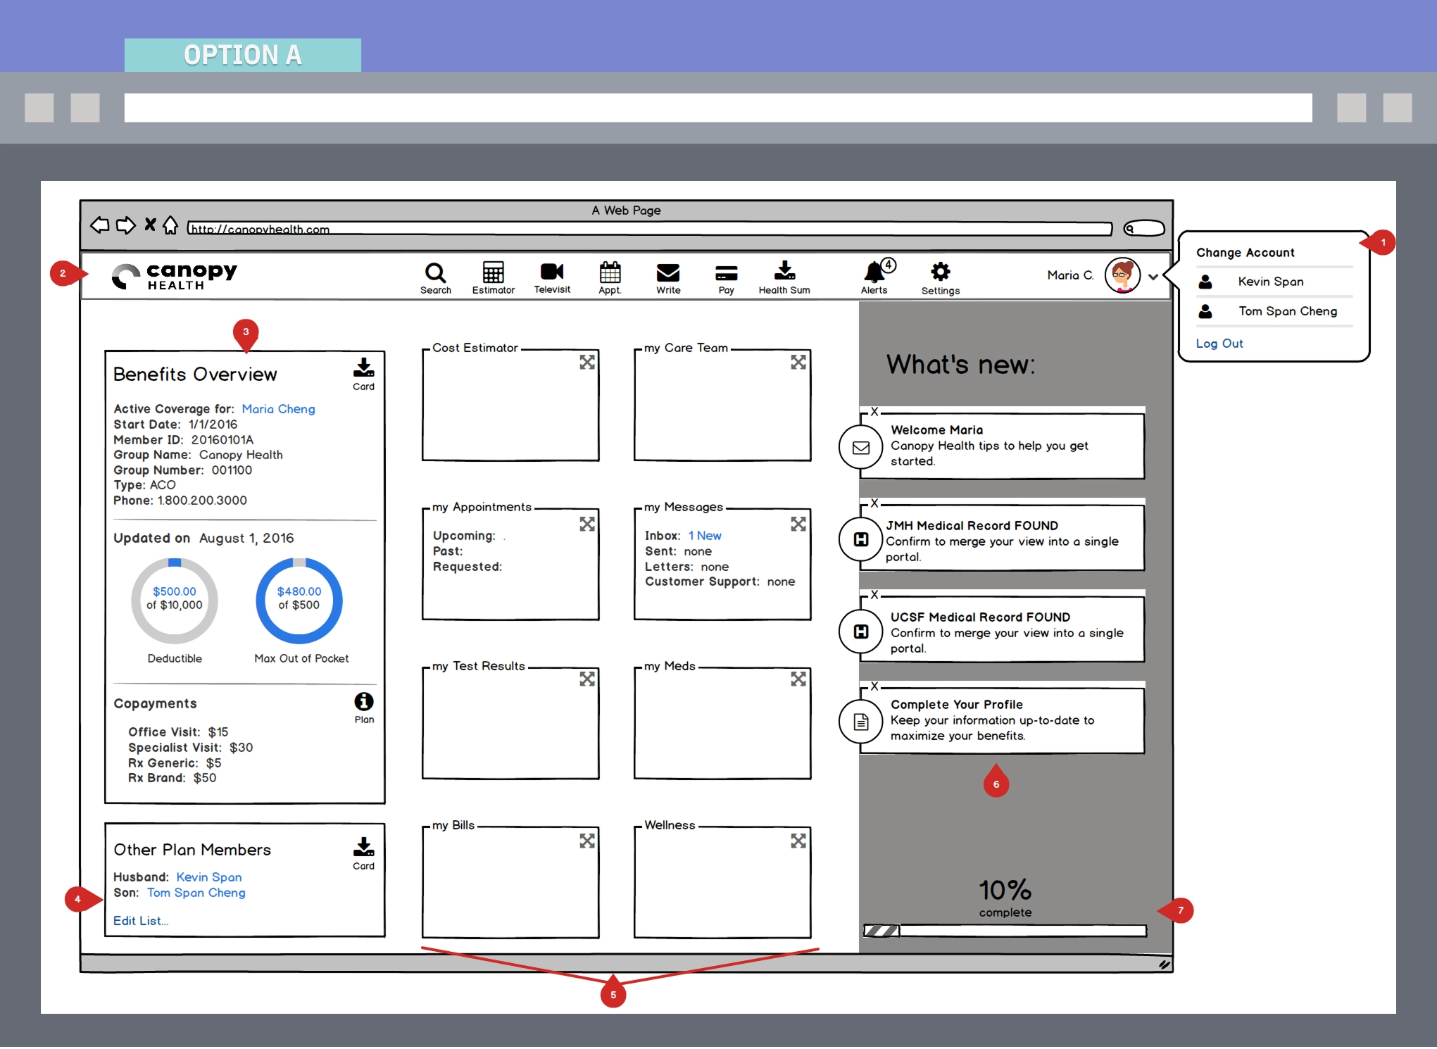The width and height of the screenshot is (1437, 1049).
Task: Click the canopyhealth.com address bar
Action: [x=649, y=229]
